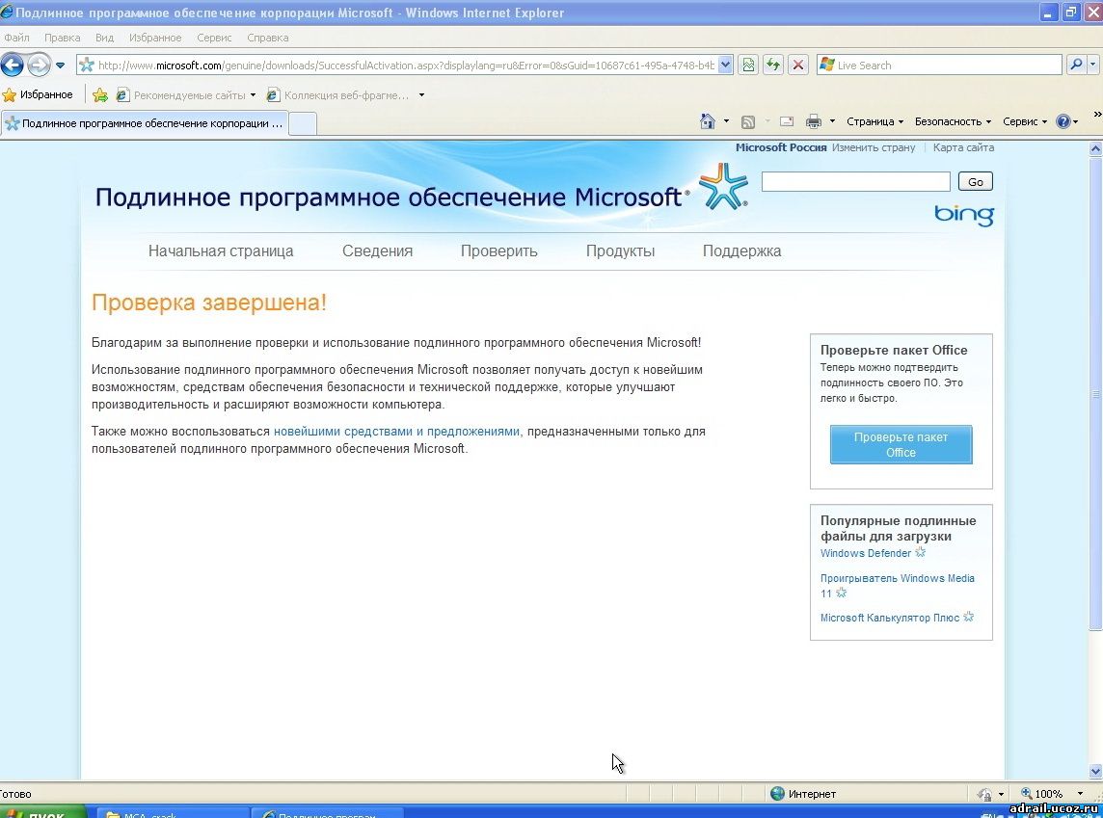Run search with the magnifier icon
The height and width of the screenshot is (818, 1103).
(x=1076, y=66)
